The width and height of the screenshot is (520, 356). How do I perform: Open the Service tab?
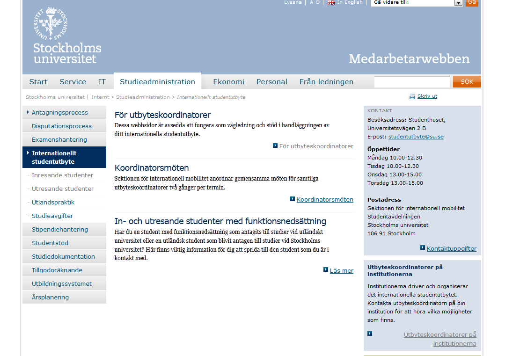[x=73, y=82]
